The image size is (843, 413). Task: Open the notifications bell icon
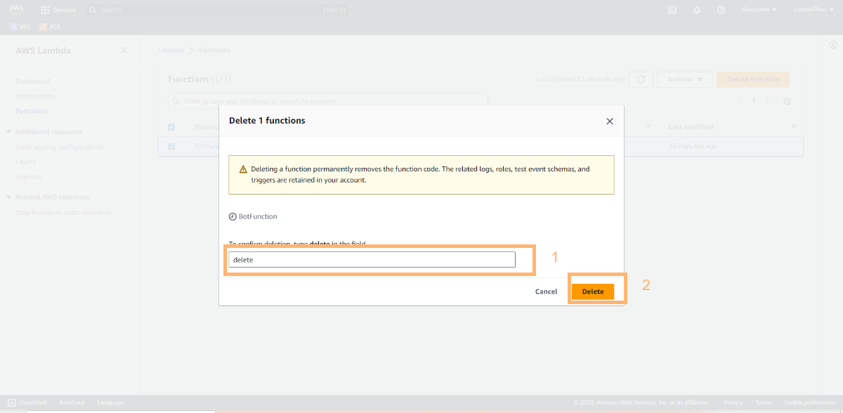(696, 10)
